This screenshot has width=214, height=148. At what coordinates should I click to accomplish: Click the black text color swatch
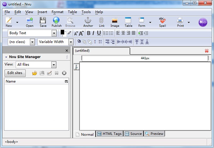pos(62,32)
